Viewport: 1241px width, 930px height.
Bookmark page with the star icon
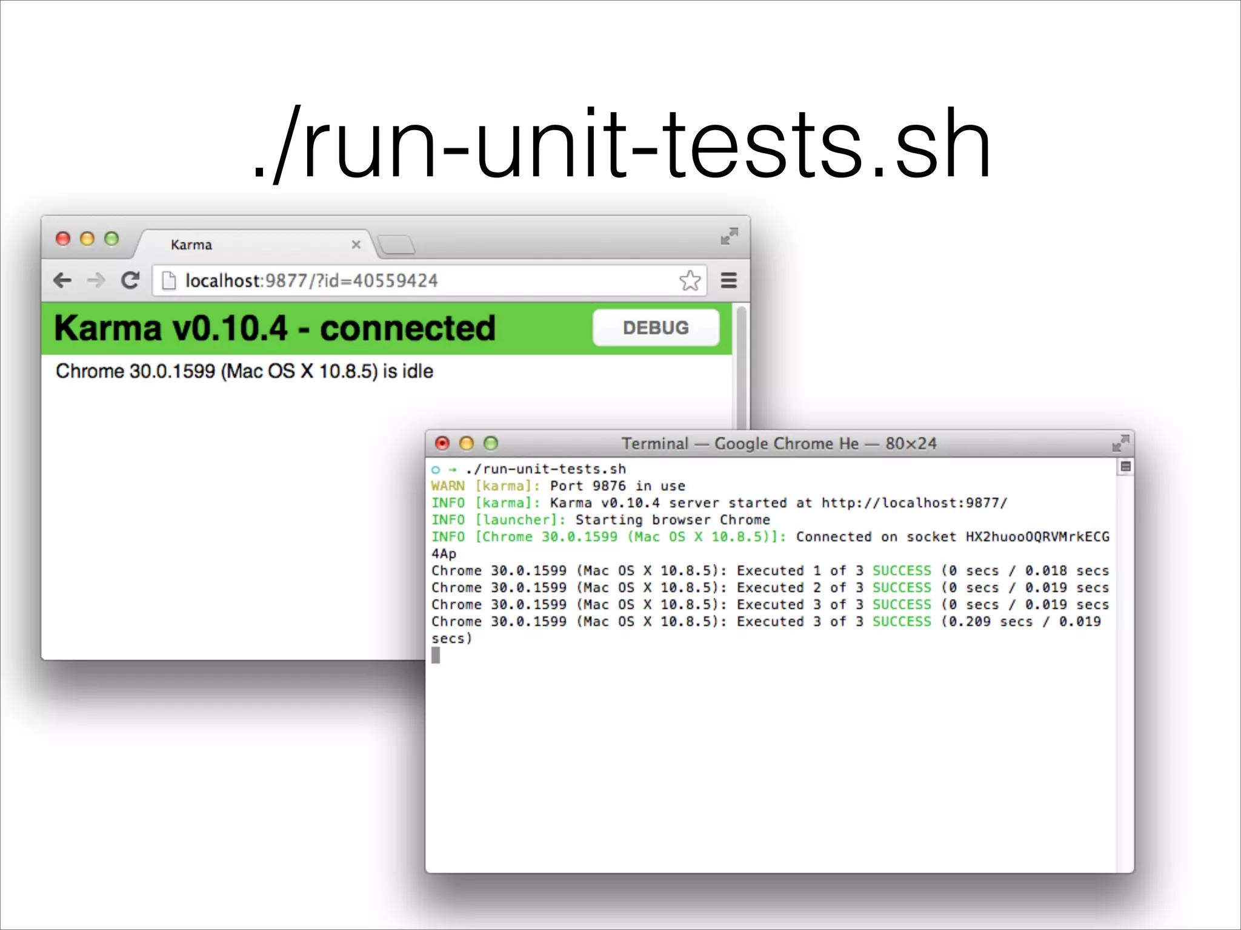click(x=690, y=280)
